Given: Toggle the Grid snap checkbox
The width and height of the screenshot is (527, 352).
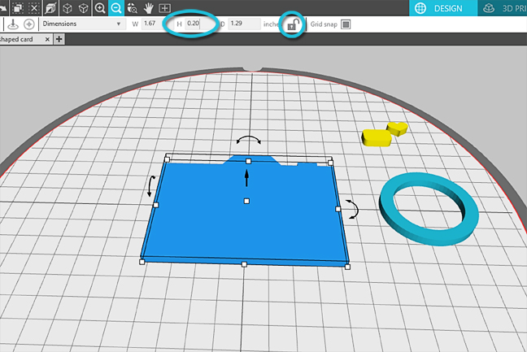Looking at the screenshot, I should pyautogui.click(x=346, y=24).
